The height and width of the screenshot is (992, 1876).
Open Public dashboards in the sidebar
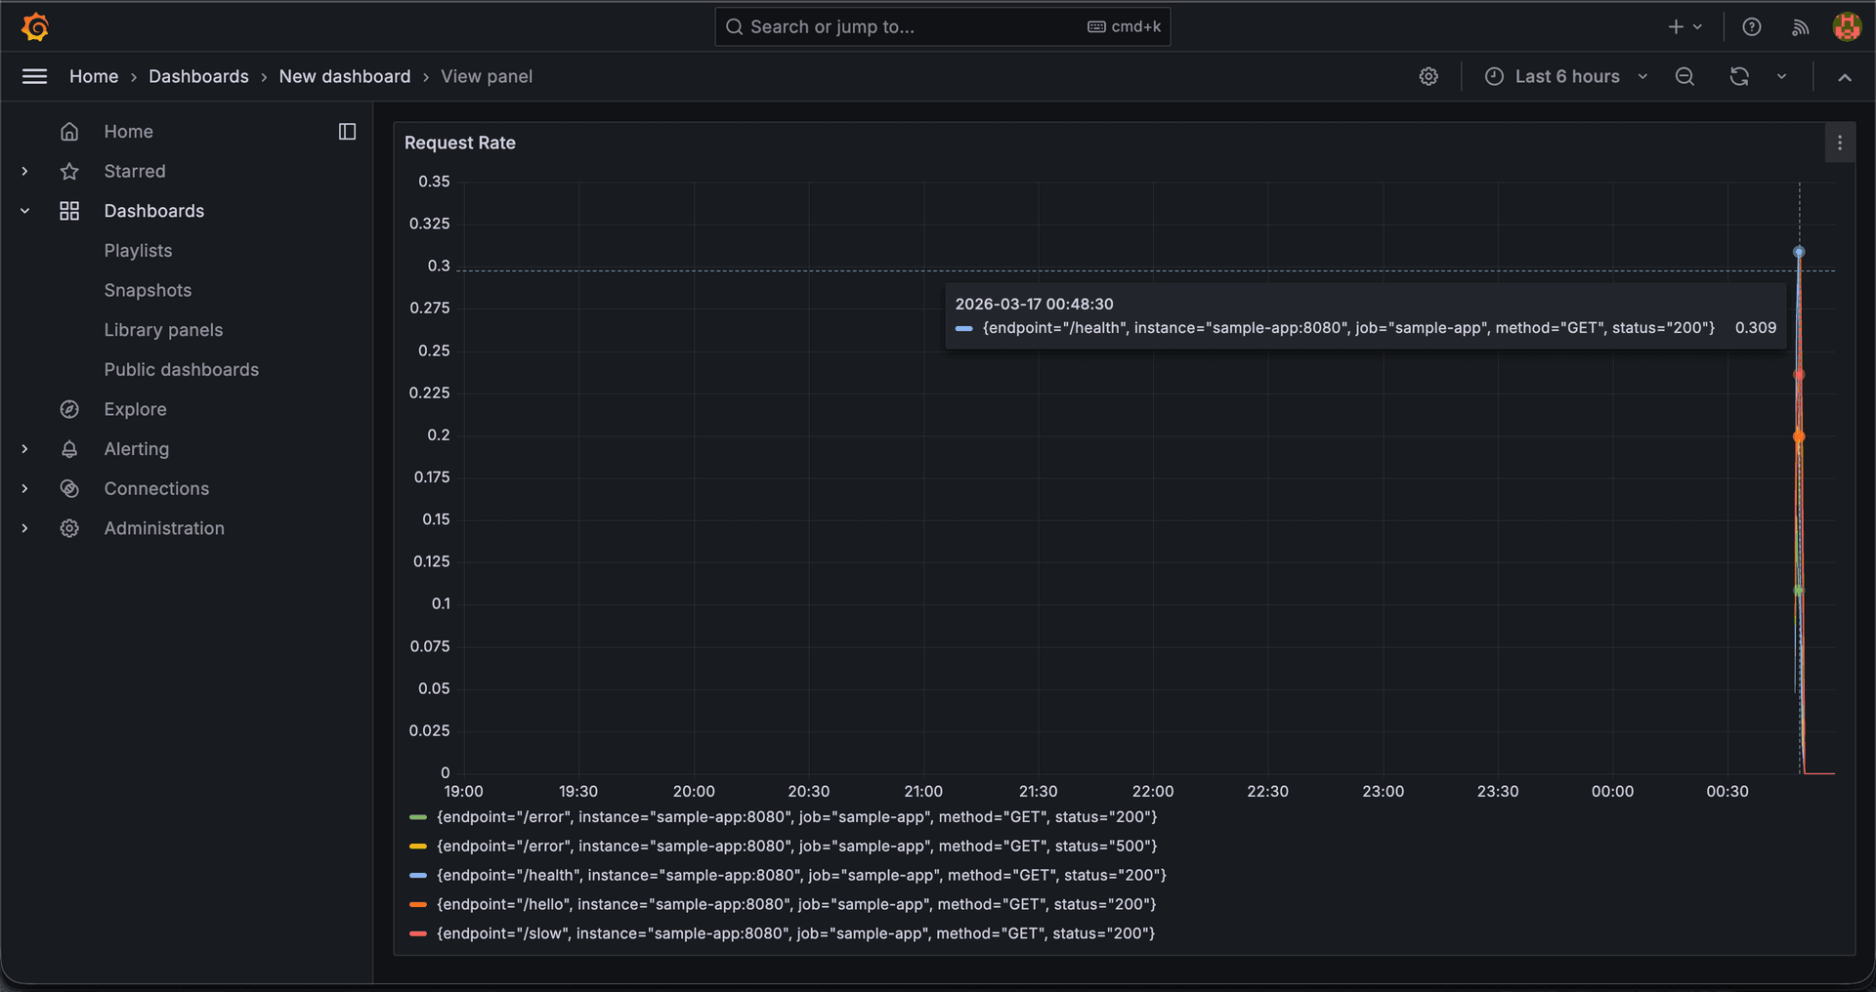(182, 370)
